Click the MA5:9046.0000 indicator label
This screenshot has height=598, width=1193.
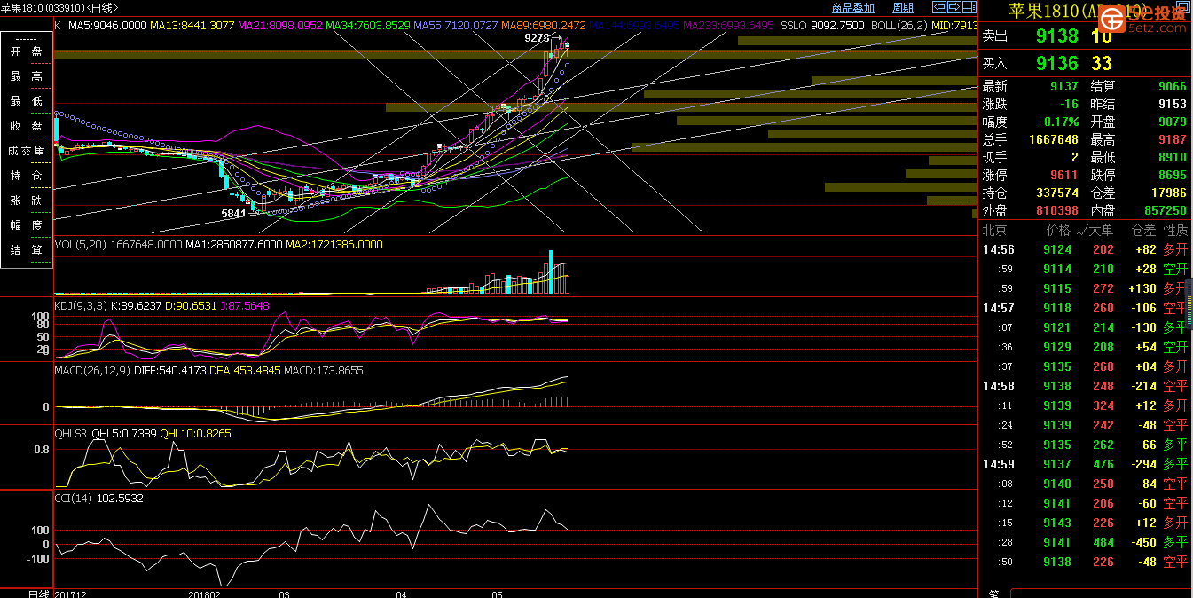107,26
